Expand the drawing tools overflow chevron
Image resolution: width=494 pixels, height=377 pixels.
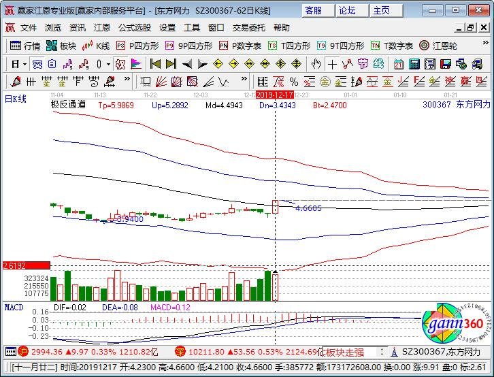coord(127,79)
